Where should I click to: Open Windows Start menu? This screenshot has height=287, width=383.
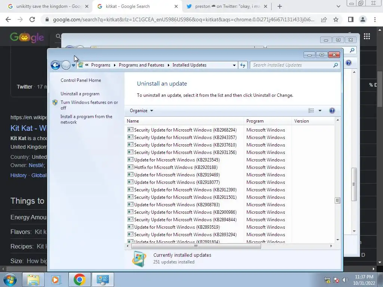10,280
